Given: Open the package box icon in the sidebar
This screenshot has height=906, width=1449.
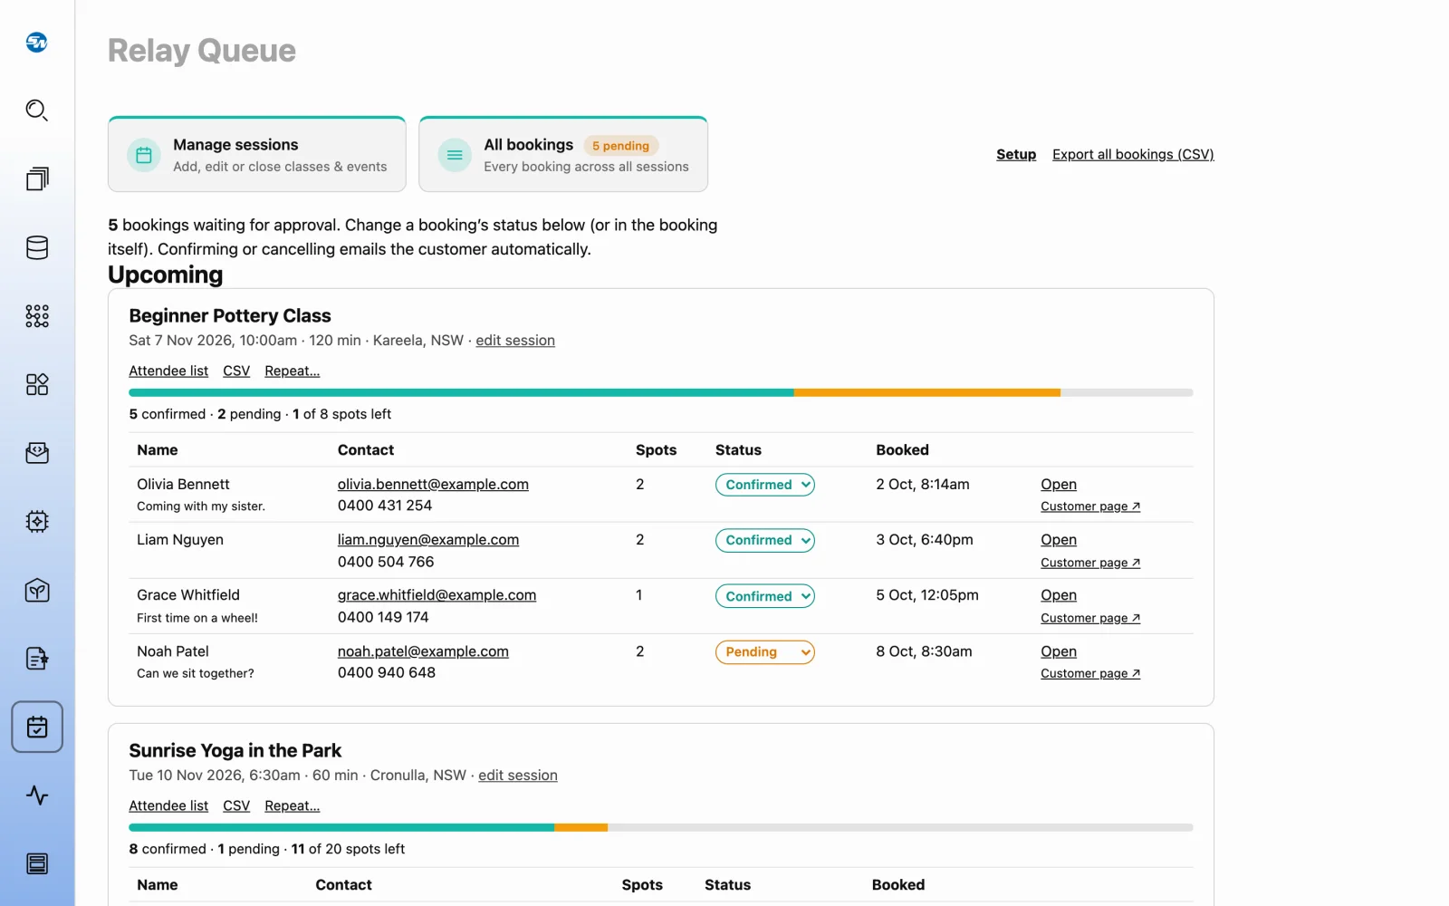Looking at the screenshot, I should pyautogui.click(x=37, y=591).
